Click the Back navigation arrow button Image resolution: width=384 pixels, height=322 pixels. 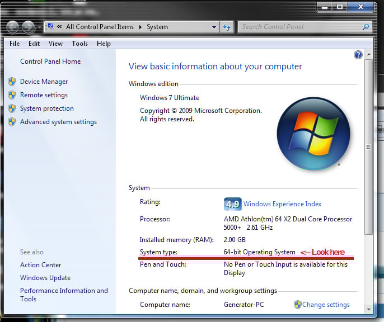[x=13, y=27]
